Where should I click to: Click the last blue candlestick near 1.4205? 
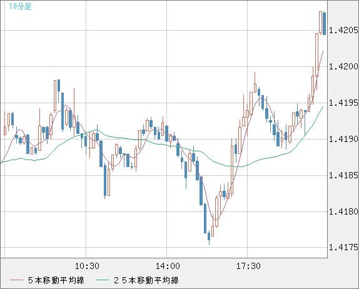coord(324,24)
